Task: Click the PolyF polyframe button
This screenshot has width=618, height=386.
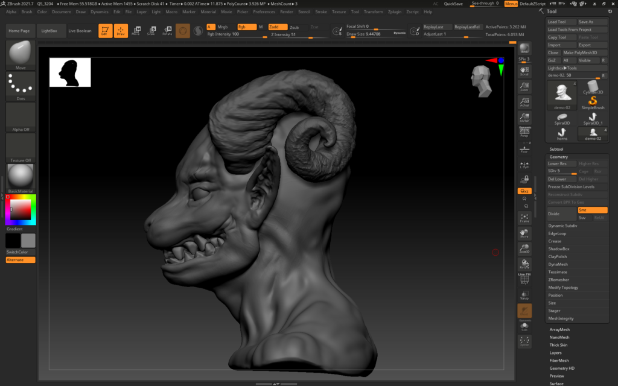Action: (x=524, y=279)
